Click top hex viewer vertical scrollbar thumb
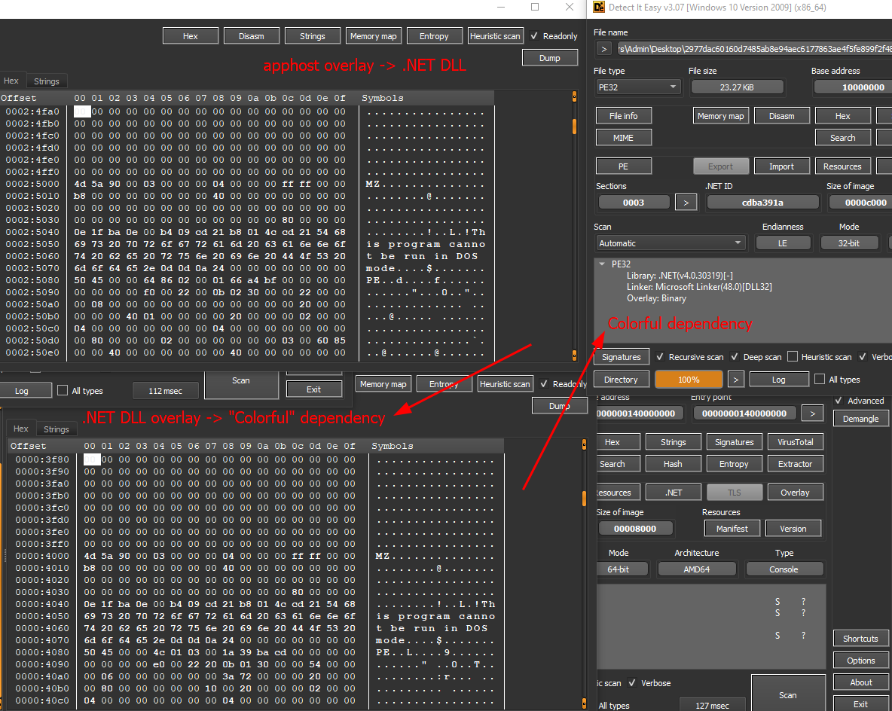Image resolution: width=892 pixels, height=711 pixels. (574, 127)
